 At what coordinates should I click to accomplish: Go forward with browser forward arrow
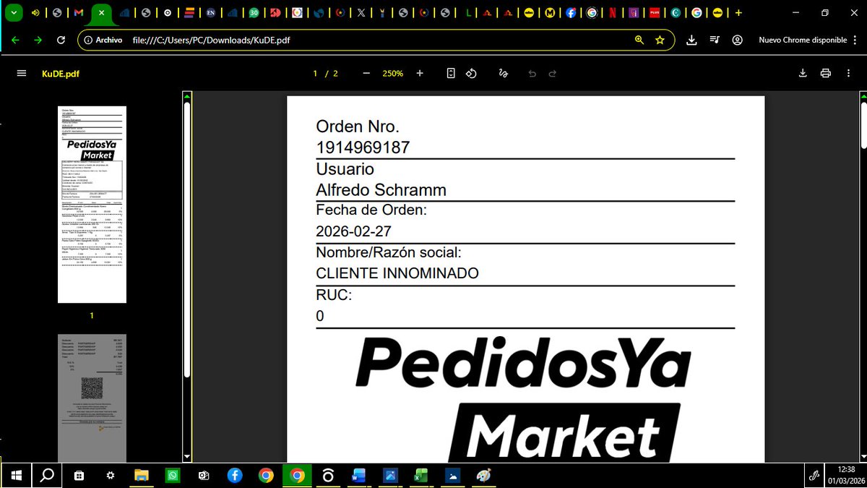38,40
